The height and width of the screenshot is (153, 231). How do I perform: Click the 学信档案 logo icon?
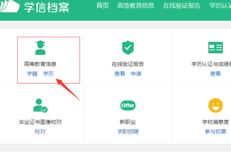[x=9, y=6]
